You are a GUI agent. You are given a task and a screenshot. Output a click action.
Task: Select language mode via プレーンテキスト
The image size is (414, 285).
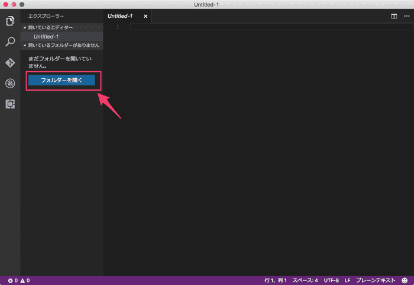click(x=376, y=280)
